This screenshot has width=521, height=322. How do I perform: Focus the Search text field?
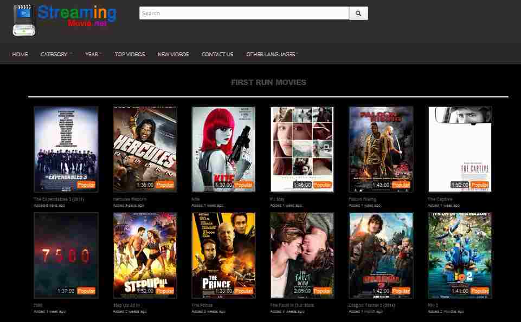click(x=244, y=14)
